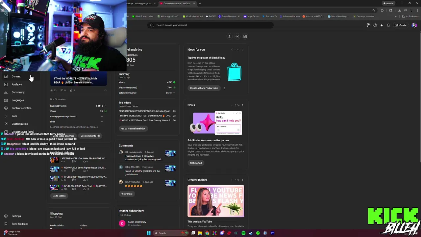
Task: Click the Create button
Action: click(401, 25)
